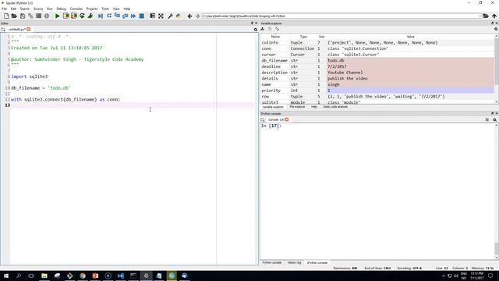The image size is (499, 281).
Task: Run current cell from the toolbar
Action: [x=65, y=16]
